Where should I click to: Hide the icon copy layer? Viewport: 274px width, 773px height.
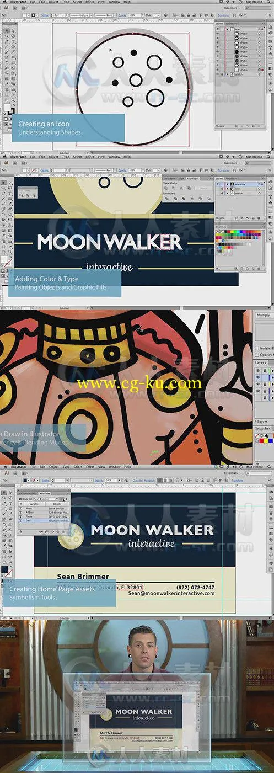(x=218, y=184)
